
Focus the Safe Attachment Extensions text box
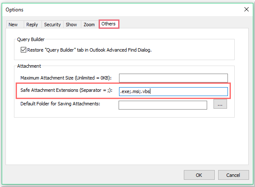173,91
